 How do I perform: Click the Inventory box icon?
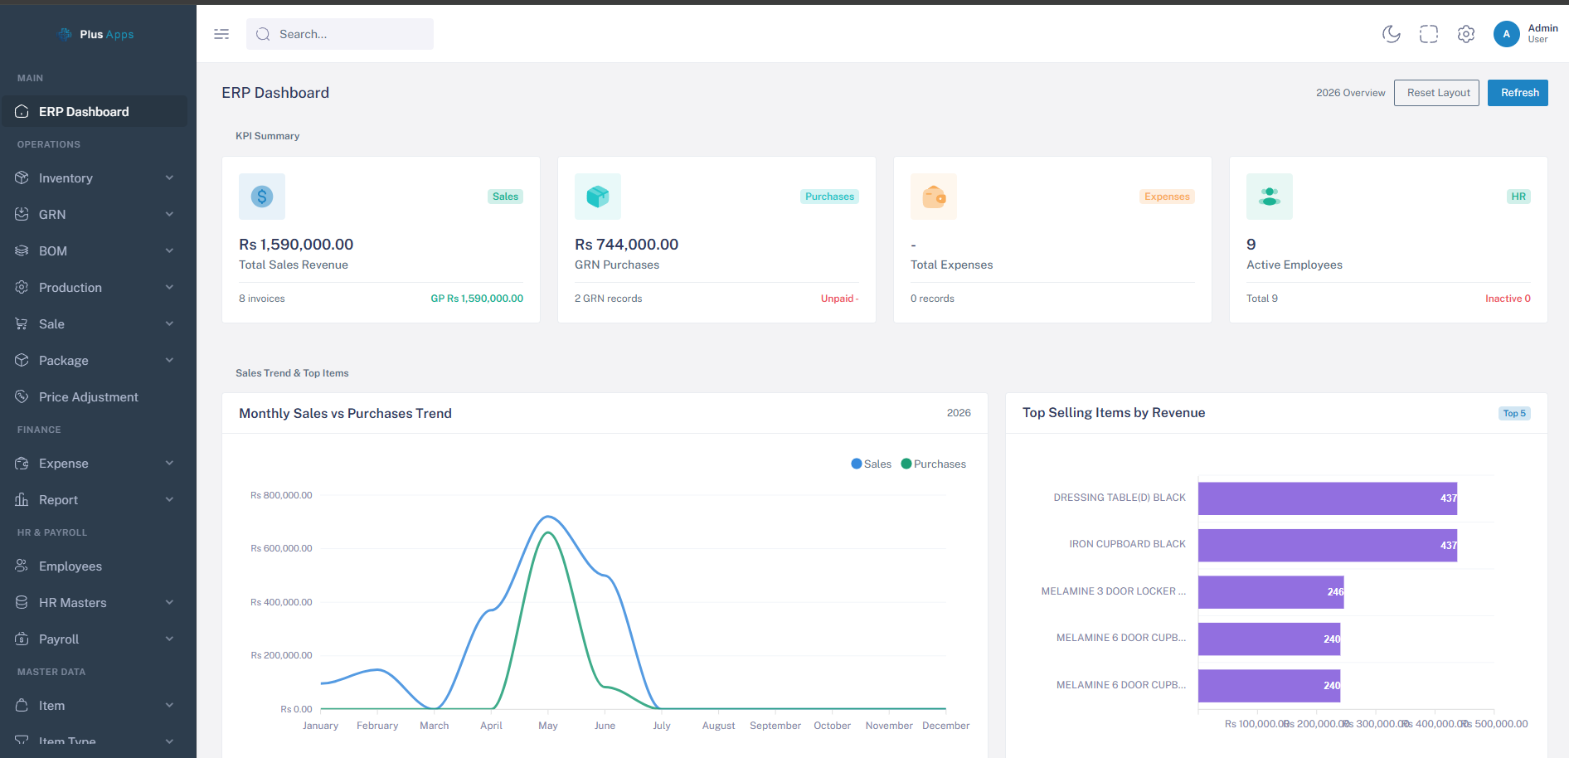pyautogui.click(x=22, y=177)
